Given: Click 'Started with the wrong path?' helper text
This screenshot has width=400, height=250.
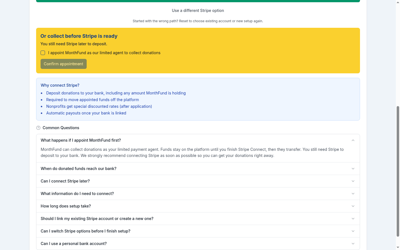Looking at the screenshot, I should [198, 21].
